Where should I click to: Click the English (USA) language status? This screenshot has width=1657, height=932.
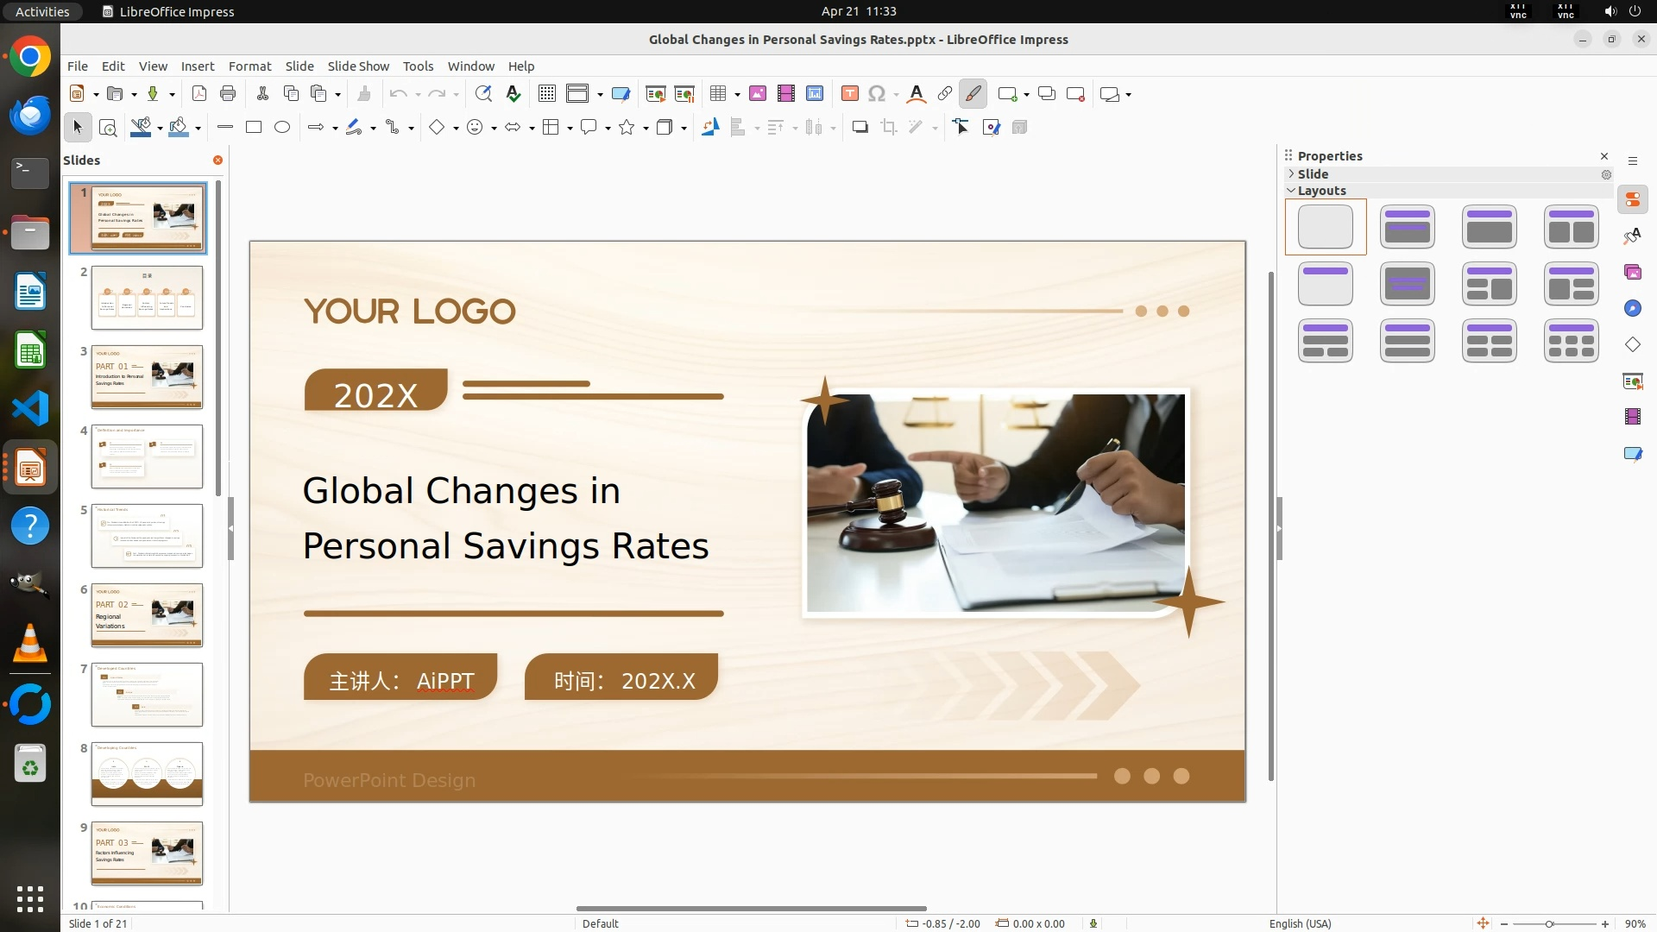[x=1300, y=923]
